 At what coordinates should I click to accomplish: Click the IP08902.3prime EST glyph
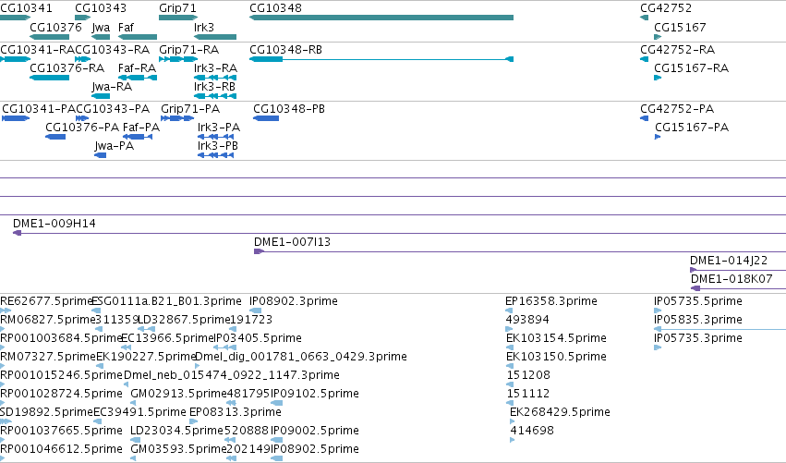click(x=256, y=311)
